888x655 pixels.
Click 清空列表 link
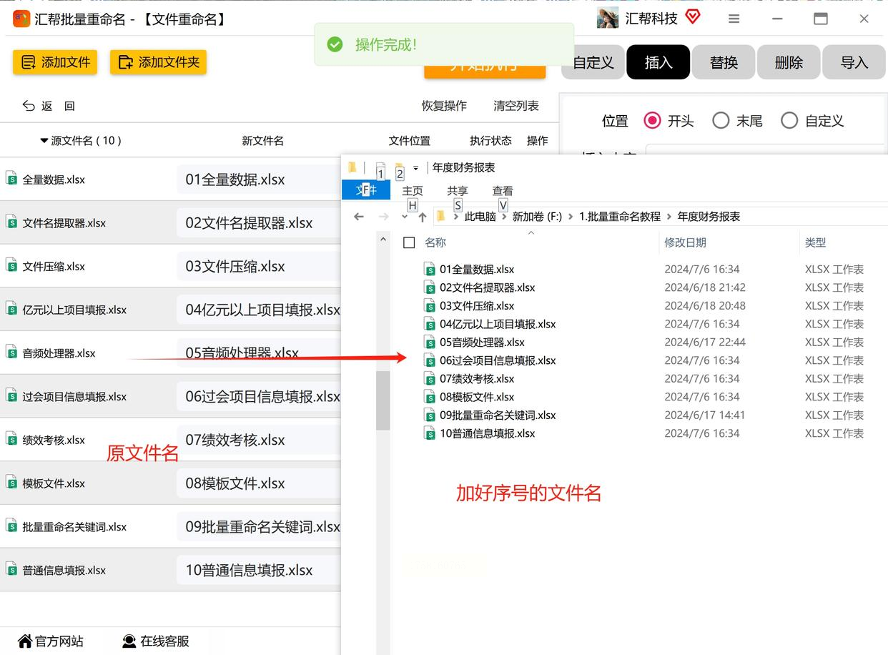point(516,106)
